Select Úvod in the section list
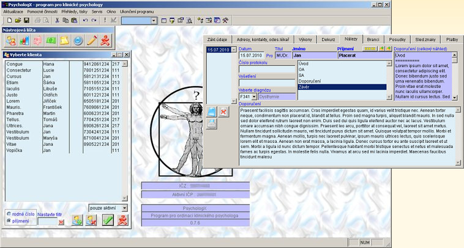The width and height of the screenshot is (464, 248). pyautogui.click(x=342, y=64)
